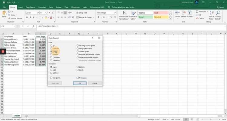
Task: Click the help question mark in Paste Special
Action: (x=92, y=38)
